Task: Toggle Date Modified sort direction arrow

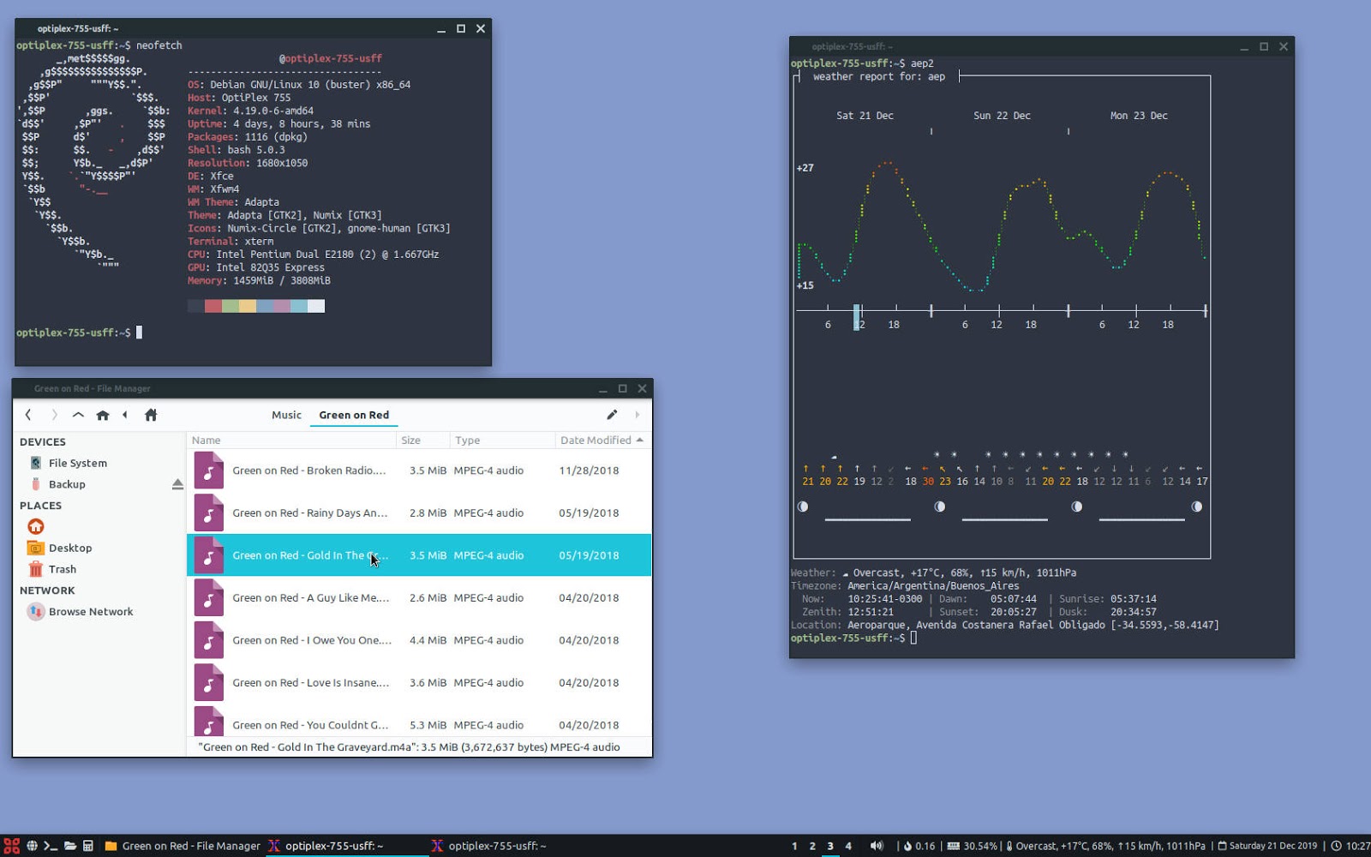Action: click(639, 440)
